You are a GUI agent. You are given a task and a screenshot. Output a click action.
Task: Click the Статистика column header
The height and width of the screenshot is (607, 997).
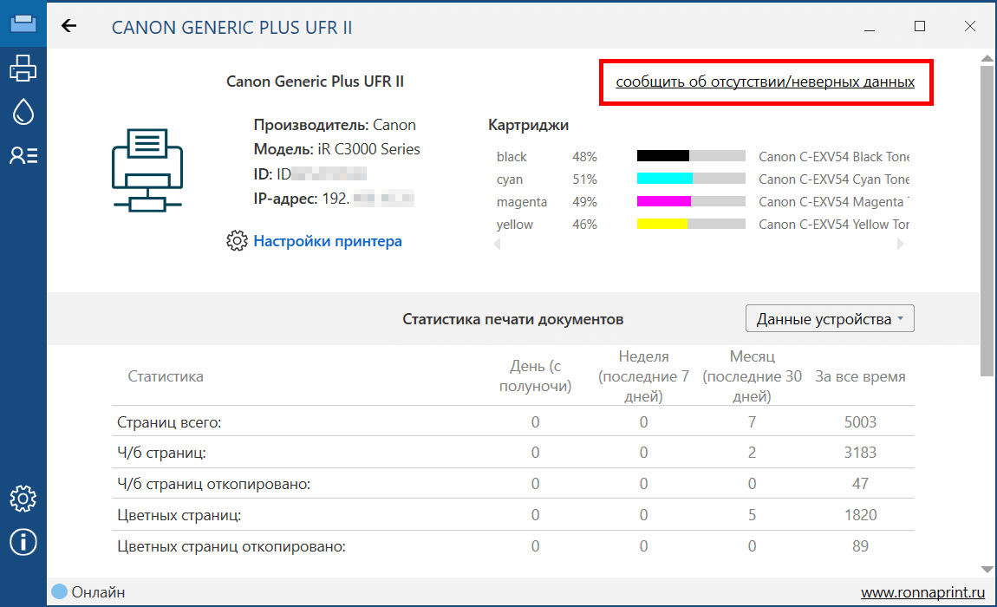[166, 376]
